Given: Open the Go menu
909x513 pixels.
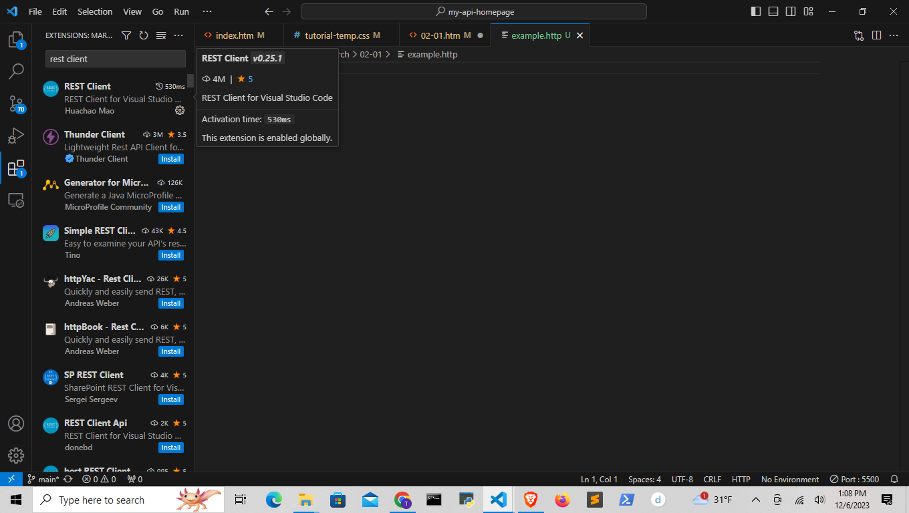Looking at the screenshot, I should pyautogui.click(x=158, y=12).
